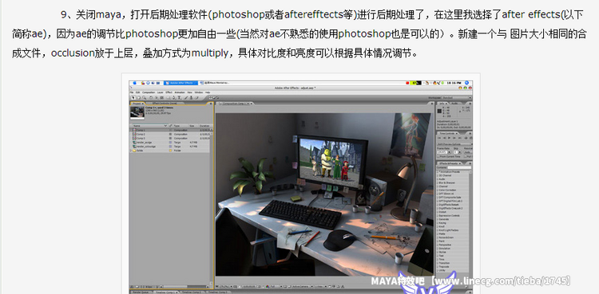Open the Effect menu
This screenshot has height=294, width=599.
(x=169, y=92)
